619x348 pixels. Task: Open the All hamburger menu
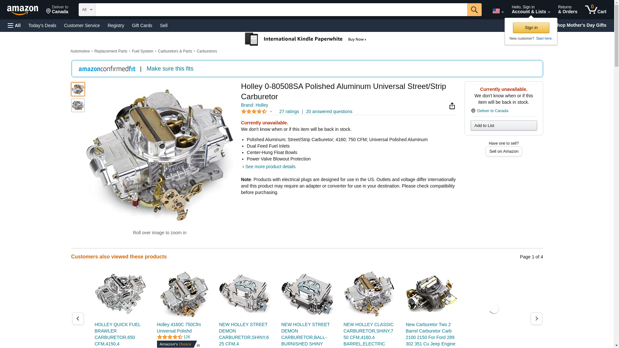point(14,25)
